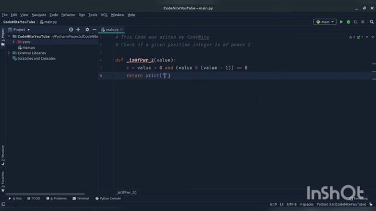The image size is (376, 211).
Task: Open the Window menu
Action: point(117,15)
